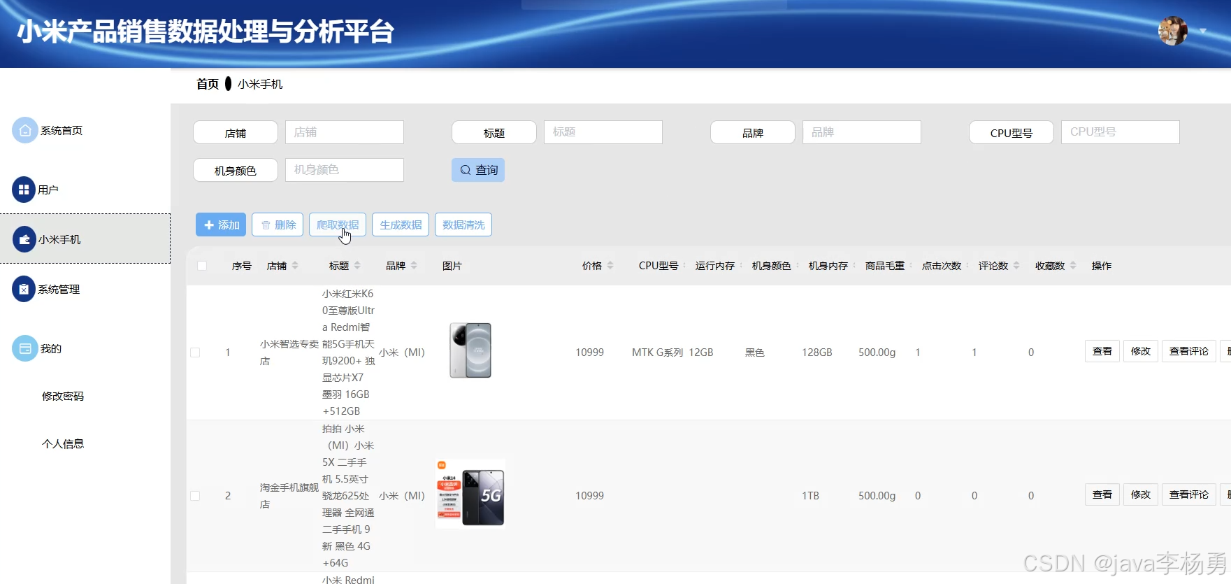This screenshot has height=584, width=1231.
Task: Click the MTK G系列 CPU cell
Action: click(658, 352)
